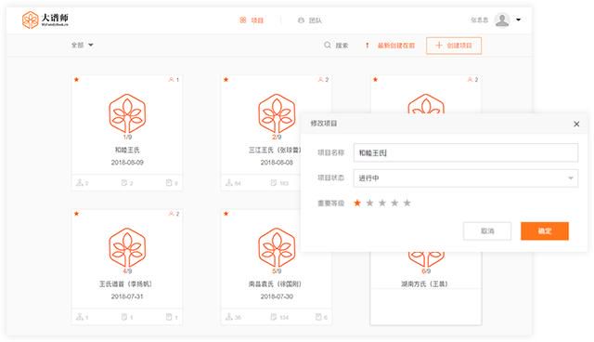594x342 pixels.
Task: Set importance to two stars
Action: point(369,203)
